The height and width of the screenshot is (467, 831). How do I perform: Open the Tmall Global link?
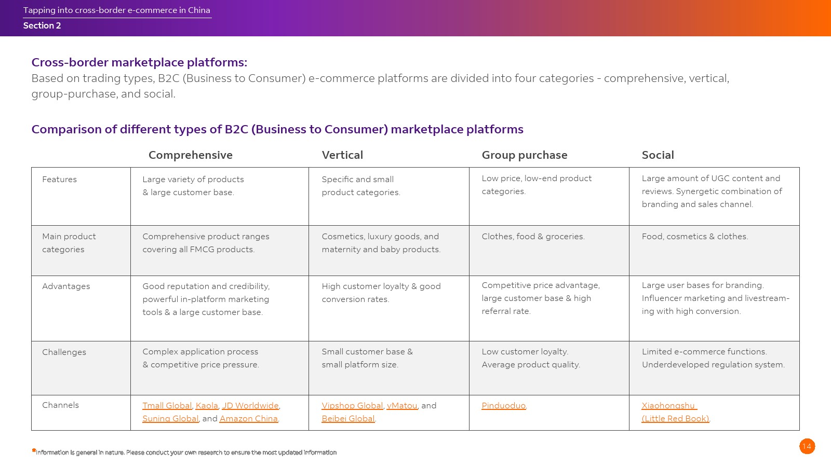pyautogui.click(x=167, y=406)
